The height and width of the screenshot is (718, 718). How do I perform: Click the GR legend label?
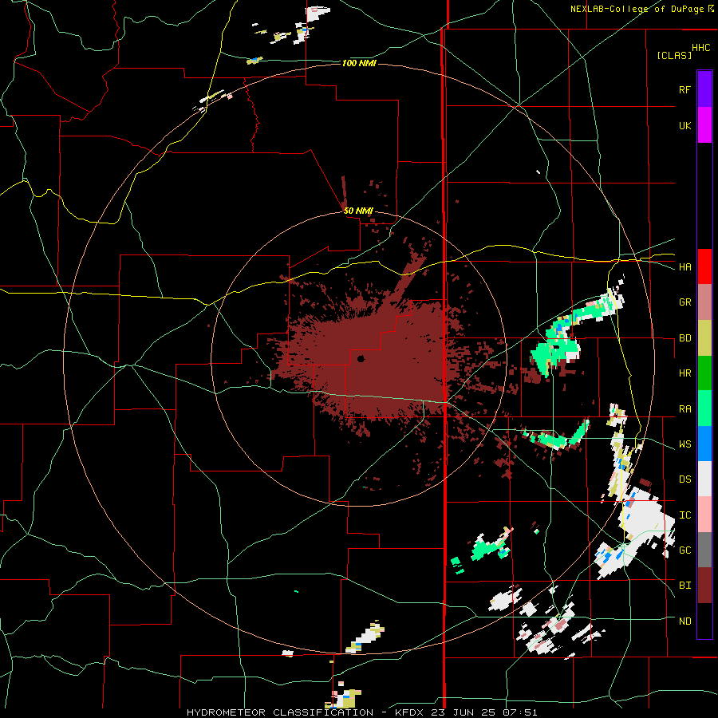tap(684, 302)
